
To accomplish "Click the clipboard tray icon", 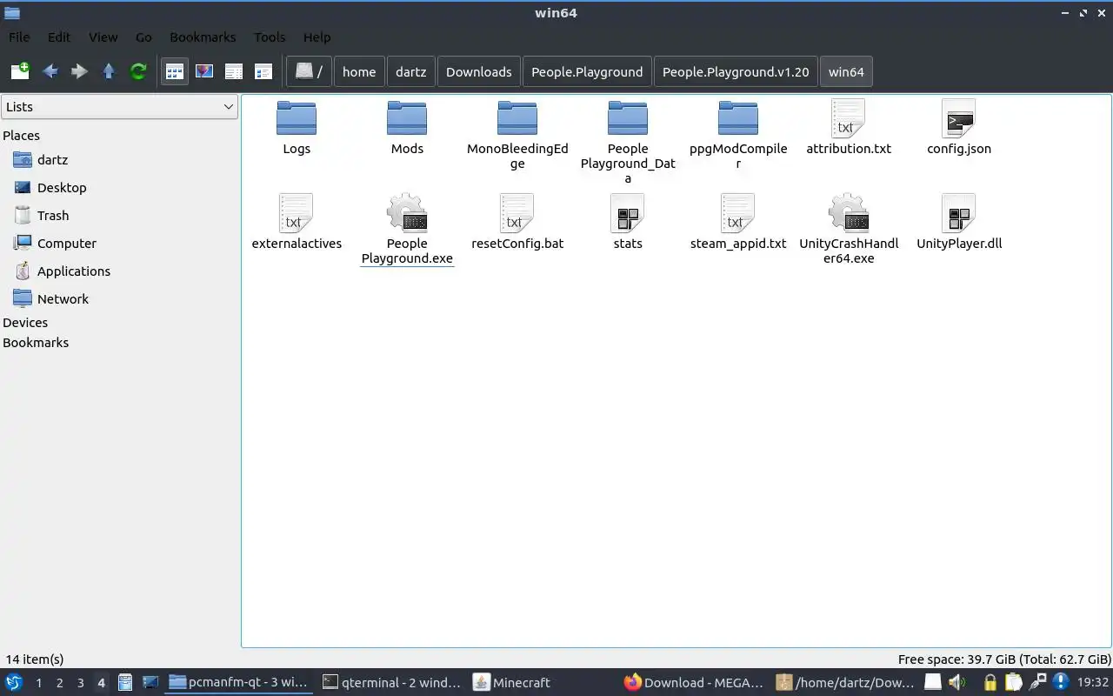I will tap(1013, 683).
